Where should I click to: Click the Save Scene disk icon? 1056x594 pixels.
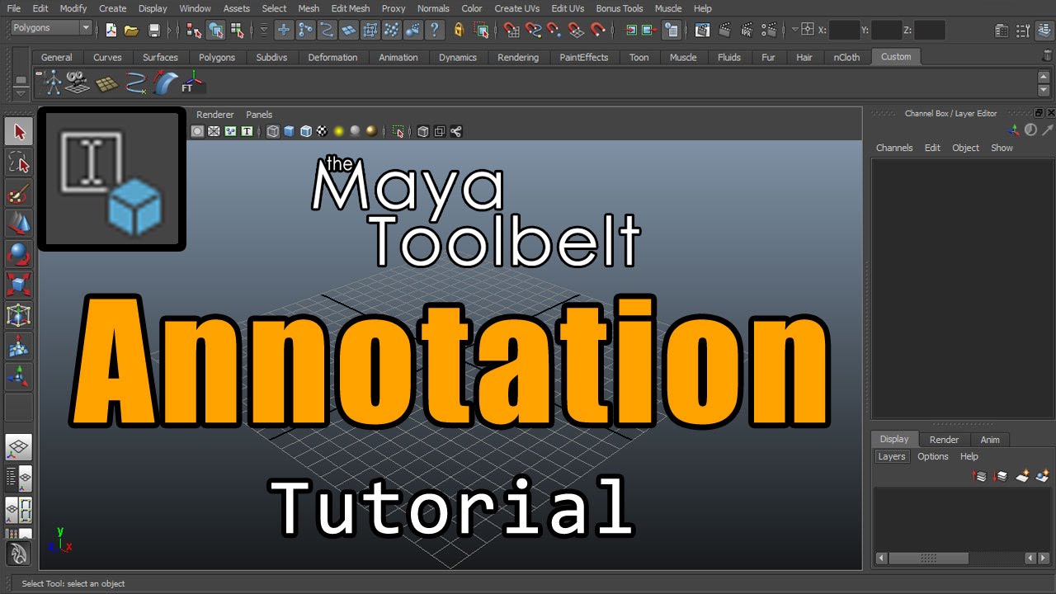tap(154, 31)
